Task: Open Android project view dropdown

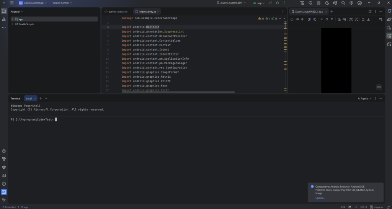Action: pos(16,11)
